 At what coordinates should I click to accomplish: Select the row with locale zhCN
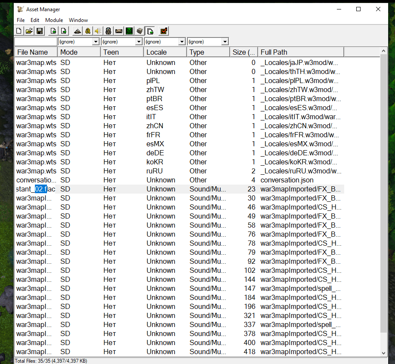(179, 126)
